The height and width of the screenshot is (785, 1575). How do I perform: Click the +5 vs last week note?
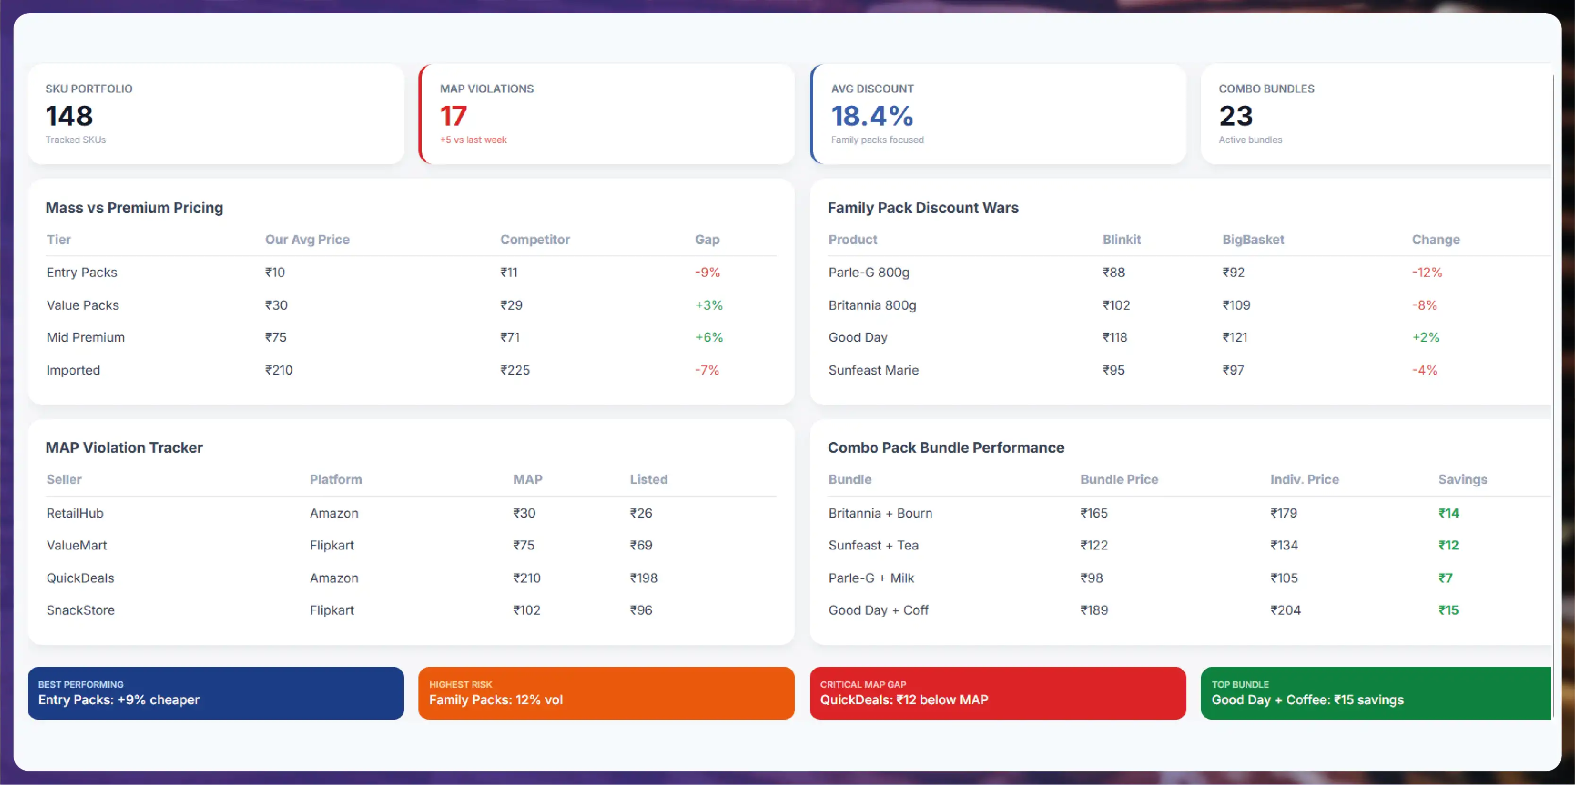(473, 140)
